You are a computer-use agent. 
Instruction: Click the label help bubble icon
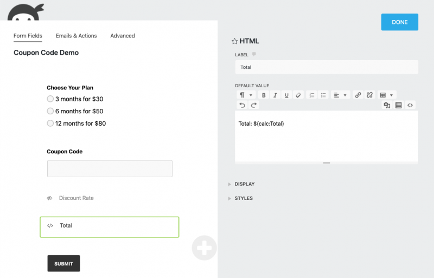coord(254,54)
